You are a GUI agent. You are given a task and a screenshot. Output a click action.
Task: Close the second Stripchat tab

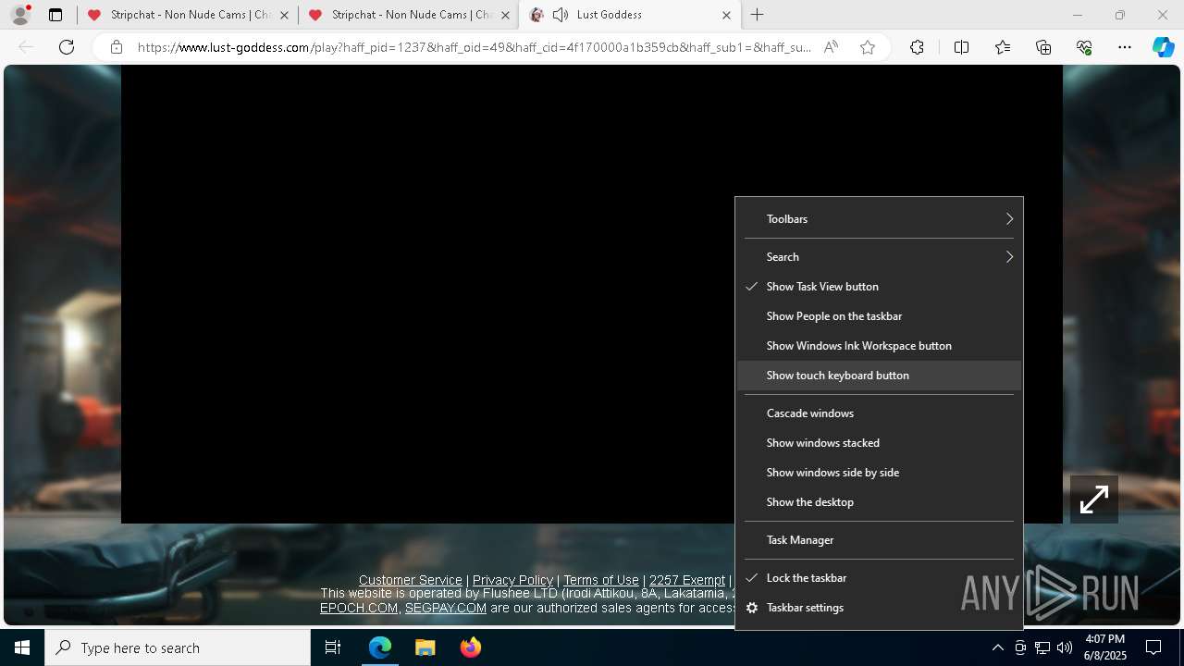505,15
